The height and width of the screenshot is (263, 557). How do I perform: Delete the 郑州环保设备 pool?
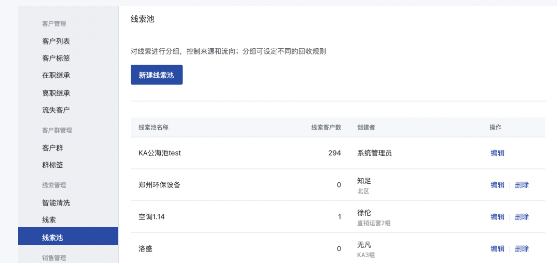pyautogui.click(x=522, y=185)
